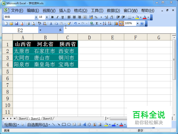Screen dimensions: 178x134
Task: Select column D header
Action: coord(89,37)
